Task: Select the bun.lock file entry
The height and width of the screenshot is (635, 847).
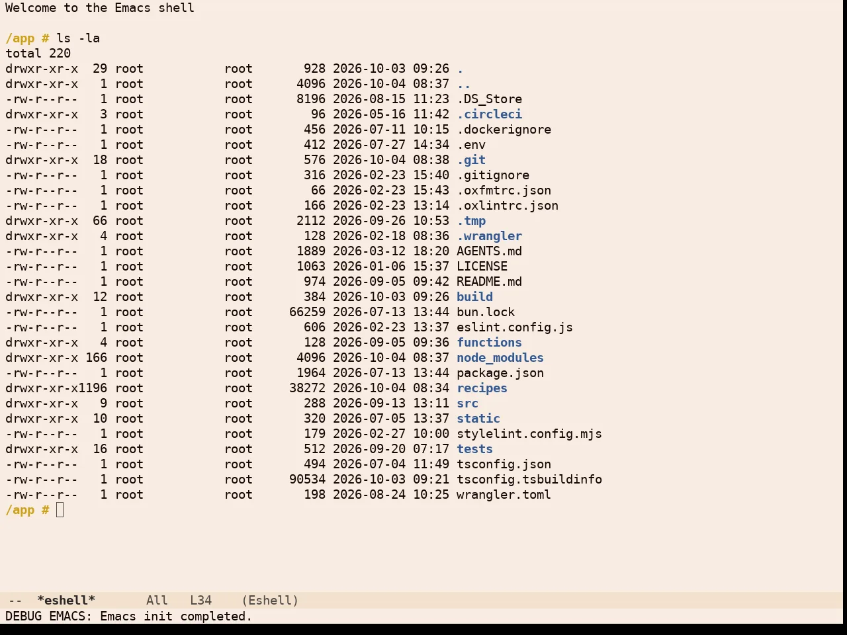Action: [486, 312]
